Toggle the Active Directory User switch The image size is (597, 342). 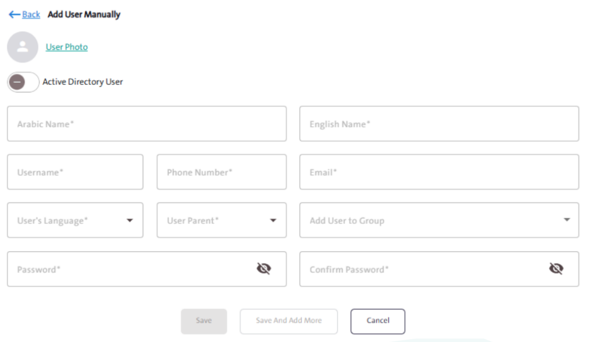[23, 82]
